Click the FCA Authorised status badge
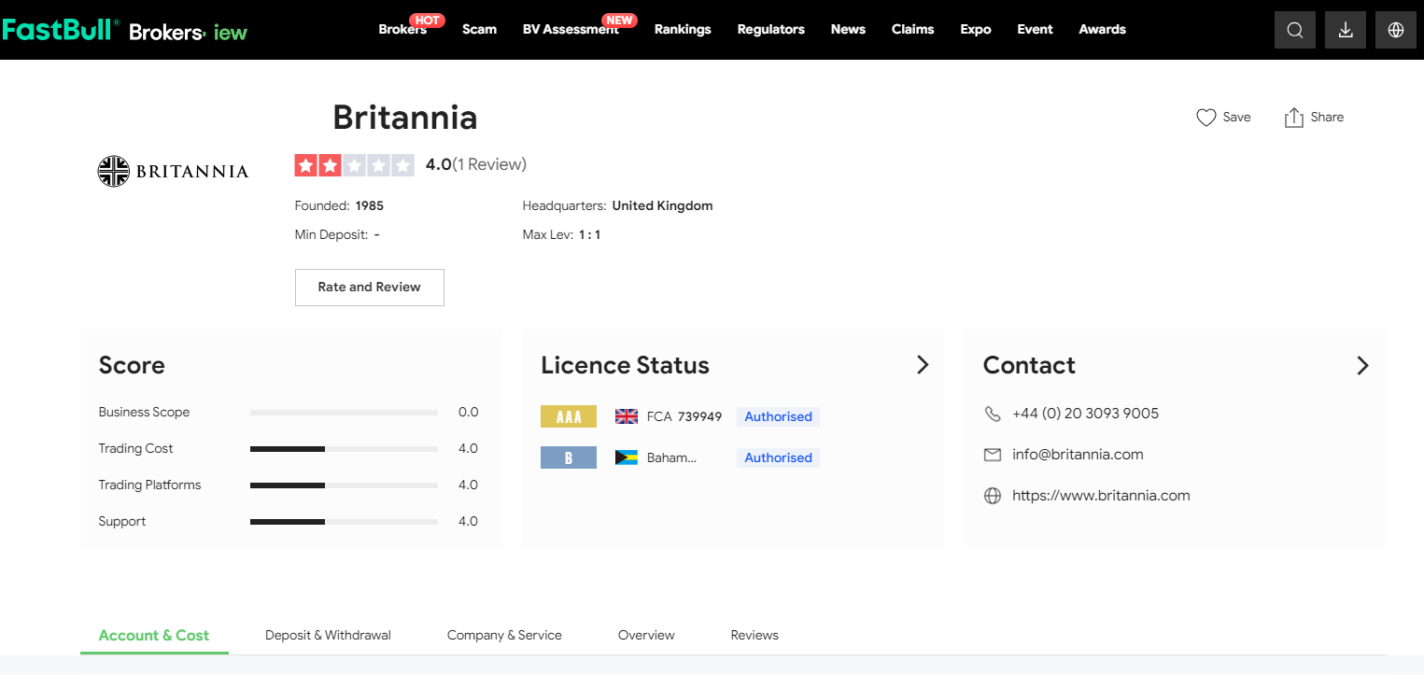This screenshot has width=1424, height=675. 778,417
